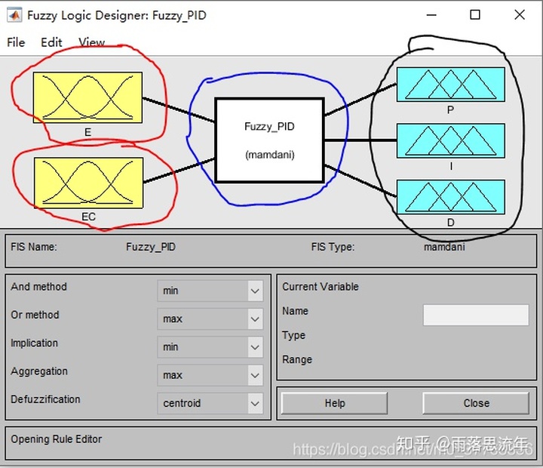Open the Edit menu

pos(51,42)
